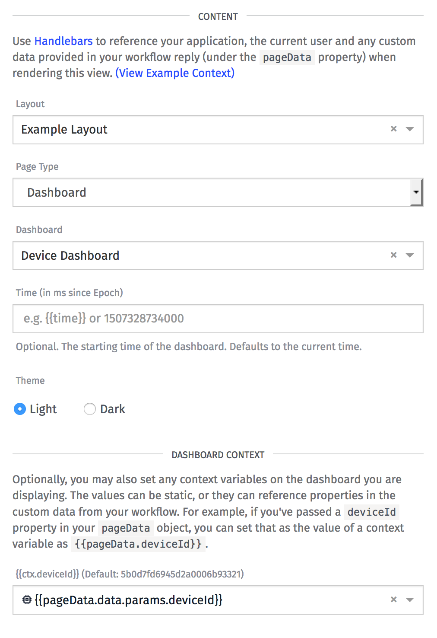Click the Light theme label

click(x=43, y=409)
